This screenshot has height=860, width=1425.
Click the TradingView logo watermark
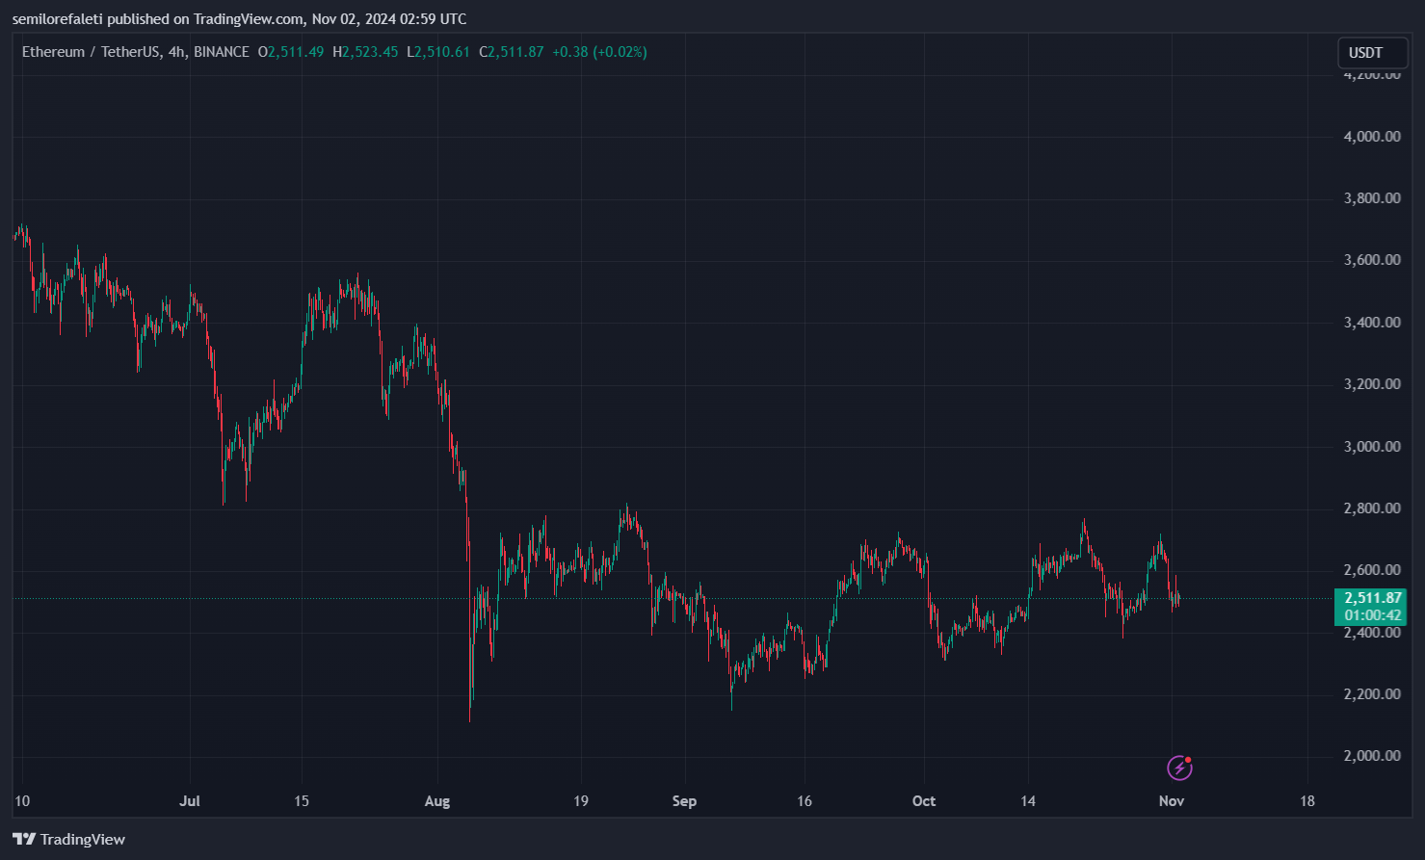[67, 839]
